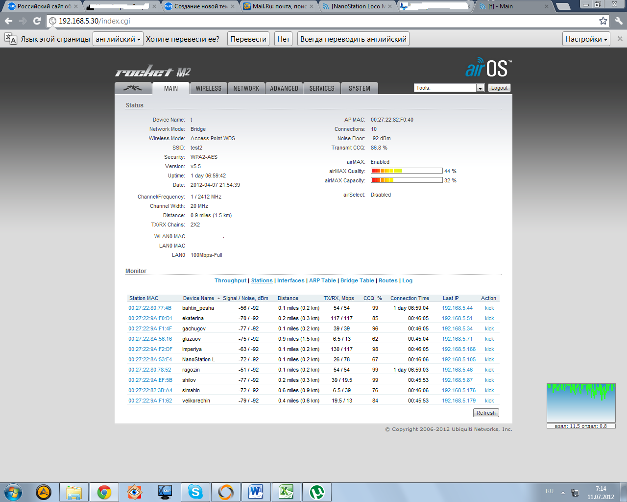Viewport: 627px width, 502px height.
Task: Close the NanoStation Loco tab
Action: coord(390,6)
